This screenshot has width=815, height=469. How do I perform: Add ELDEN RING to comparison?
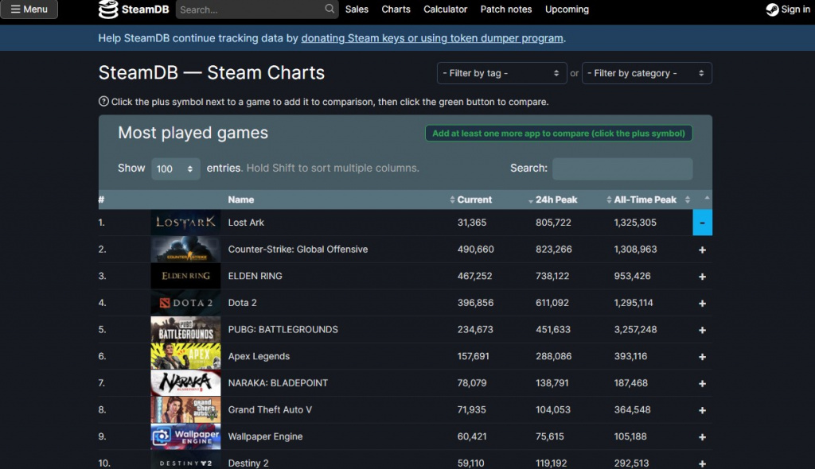tap(702, 277)
